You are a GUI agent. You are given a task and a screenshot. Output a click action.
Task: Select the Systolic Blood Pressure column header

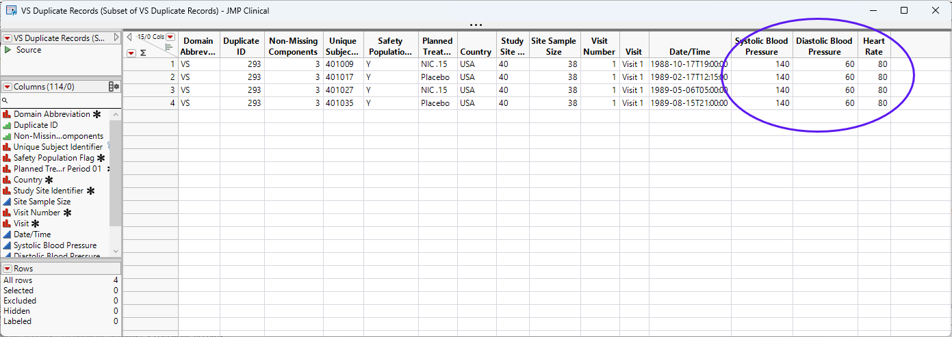[x=762, y=46]
